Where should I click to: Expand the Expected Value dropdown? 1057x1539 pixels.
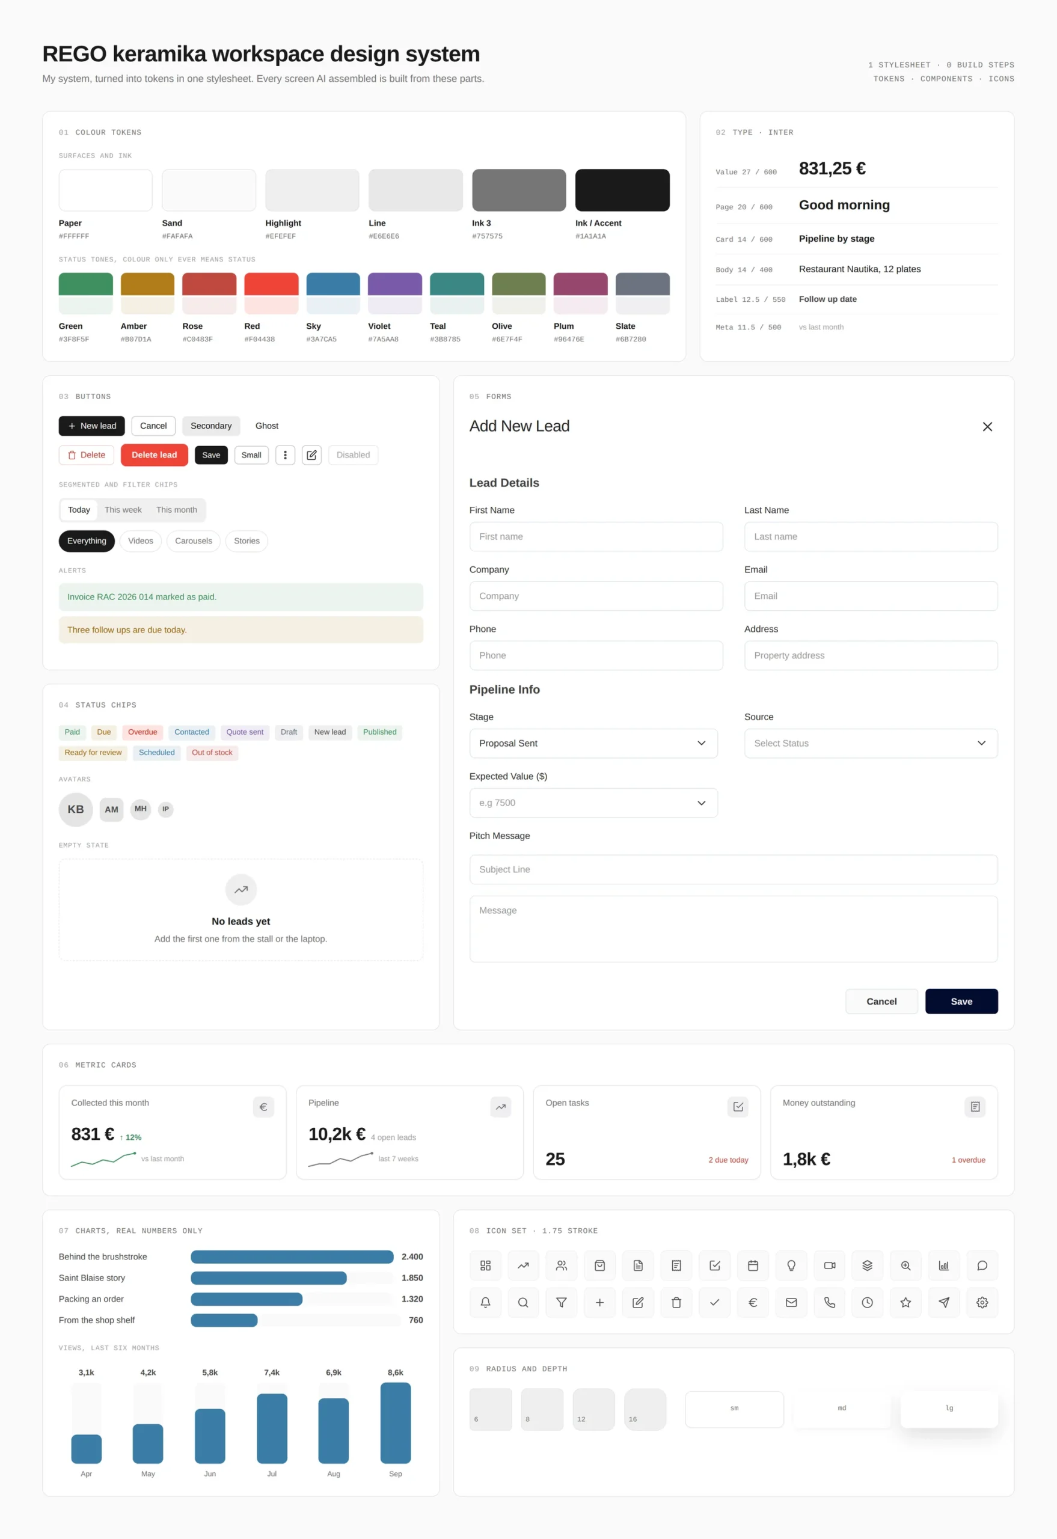593,803
